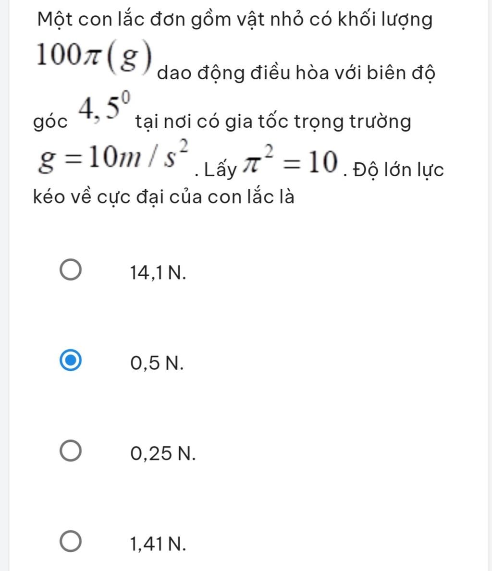Click the answer label "1,41 N."

[158, 544]
